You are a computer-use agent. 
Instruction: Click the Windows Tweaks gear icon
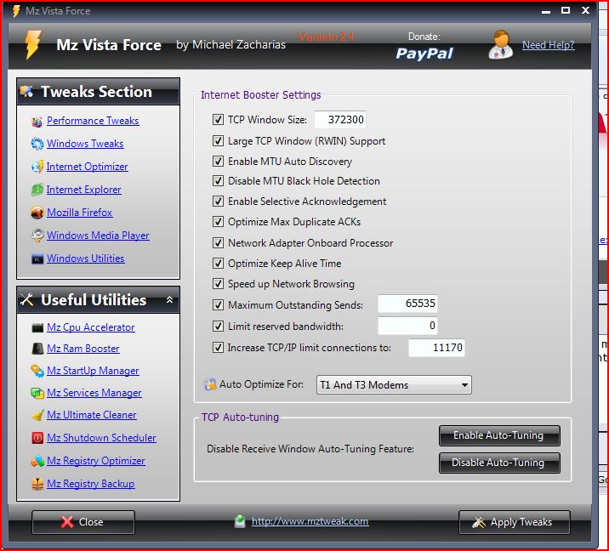tap(37, 144)
